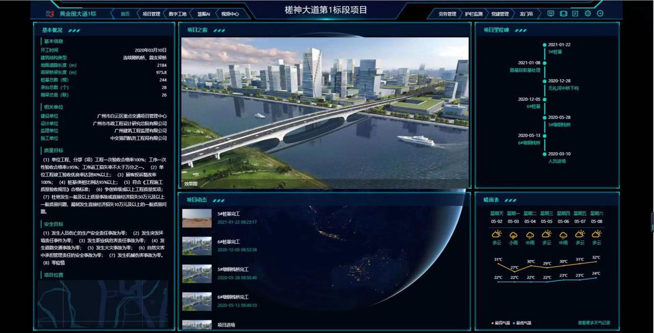Click the 黄金围大道1标 project name
Image resolution: width=654 pixels, height=333 pixels.
point(78,14)
